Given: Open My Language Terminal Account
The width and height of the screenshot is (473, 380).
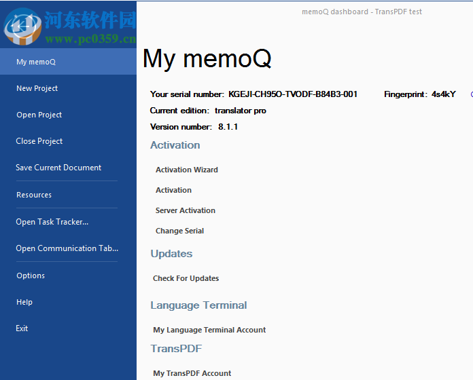Looking at the screenshot, I should [209, 330].
